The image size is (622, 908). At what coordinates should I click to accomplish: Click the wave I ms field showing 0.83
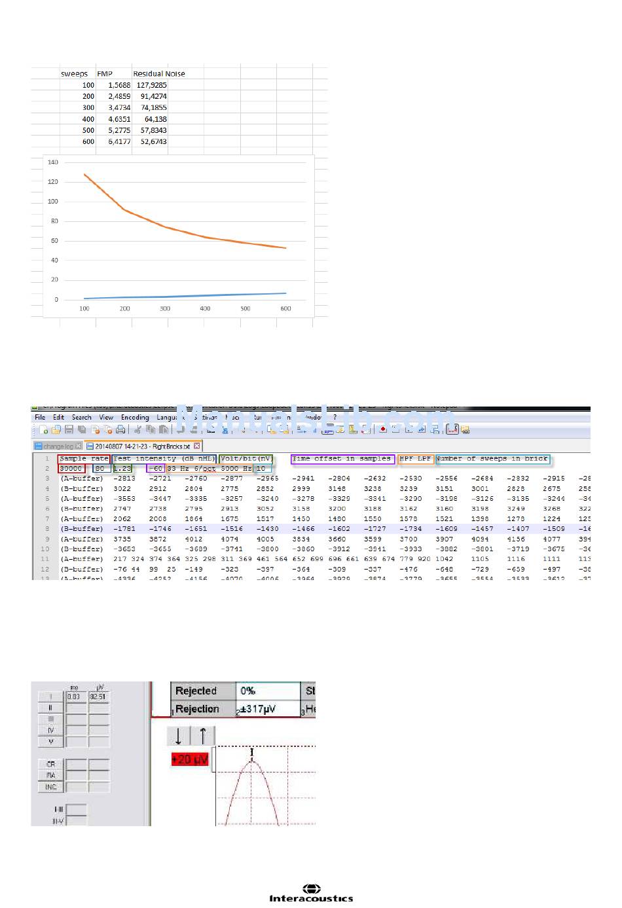coord(75,697)
